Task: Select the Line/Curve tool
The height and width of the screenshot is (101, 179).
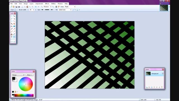Action: point(14,37)
